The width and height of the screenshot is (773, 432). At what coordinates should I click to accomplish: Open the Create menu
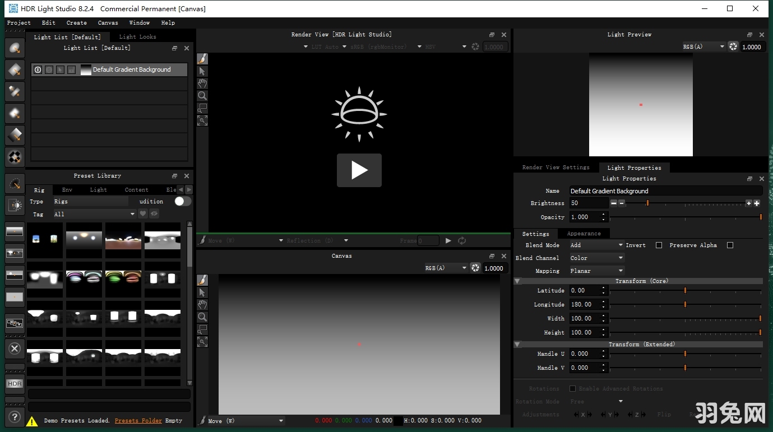(76, 23)
